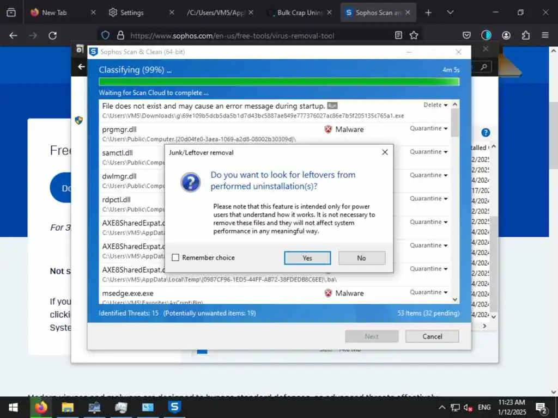Image resolution: width=558 pixels, height=418 pixels.
Task: Select the Sophos Scan browser tab
Action: [x=378, y=13]
